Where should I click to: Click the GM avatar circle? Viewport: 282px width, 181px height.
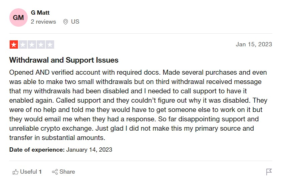pos(18,17)
